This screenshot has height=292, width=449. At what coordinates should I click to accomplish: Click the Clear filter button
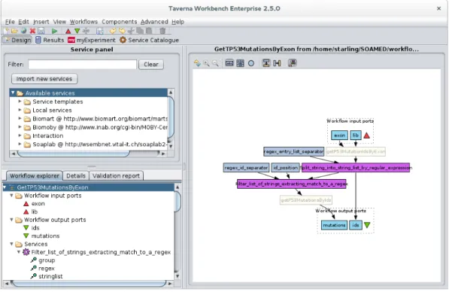(x=151, y=65)
